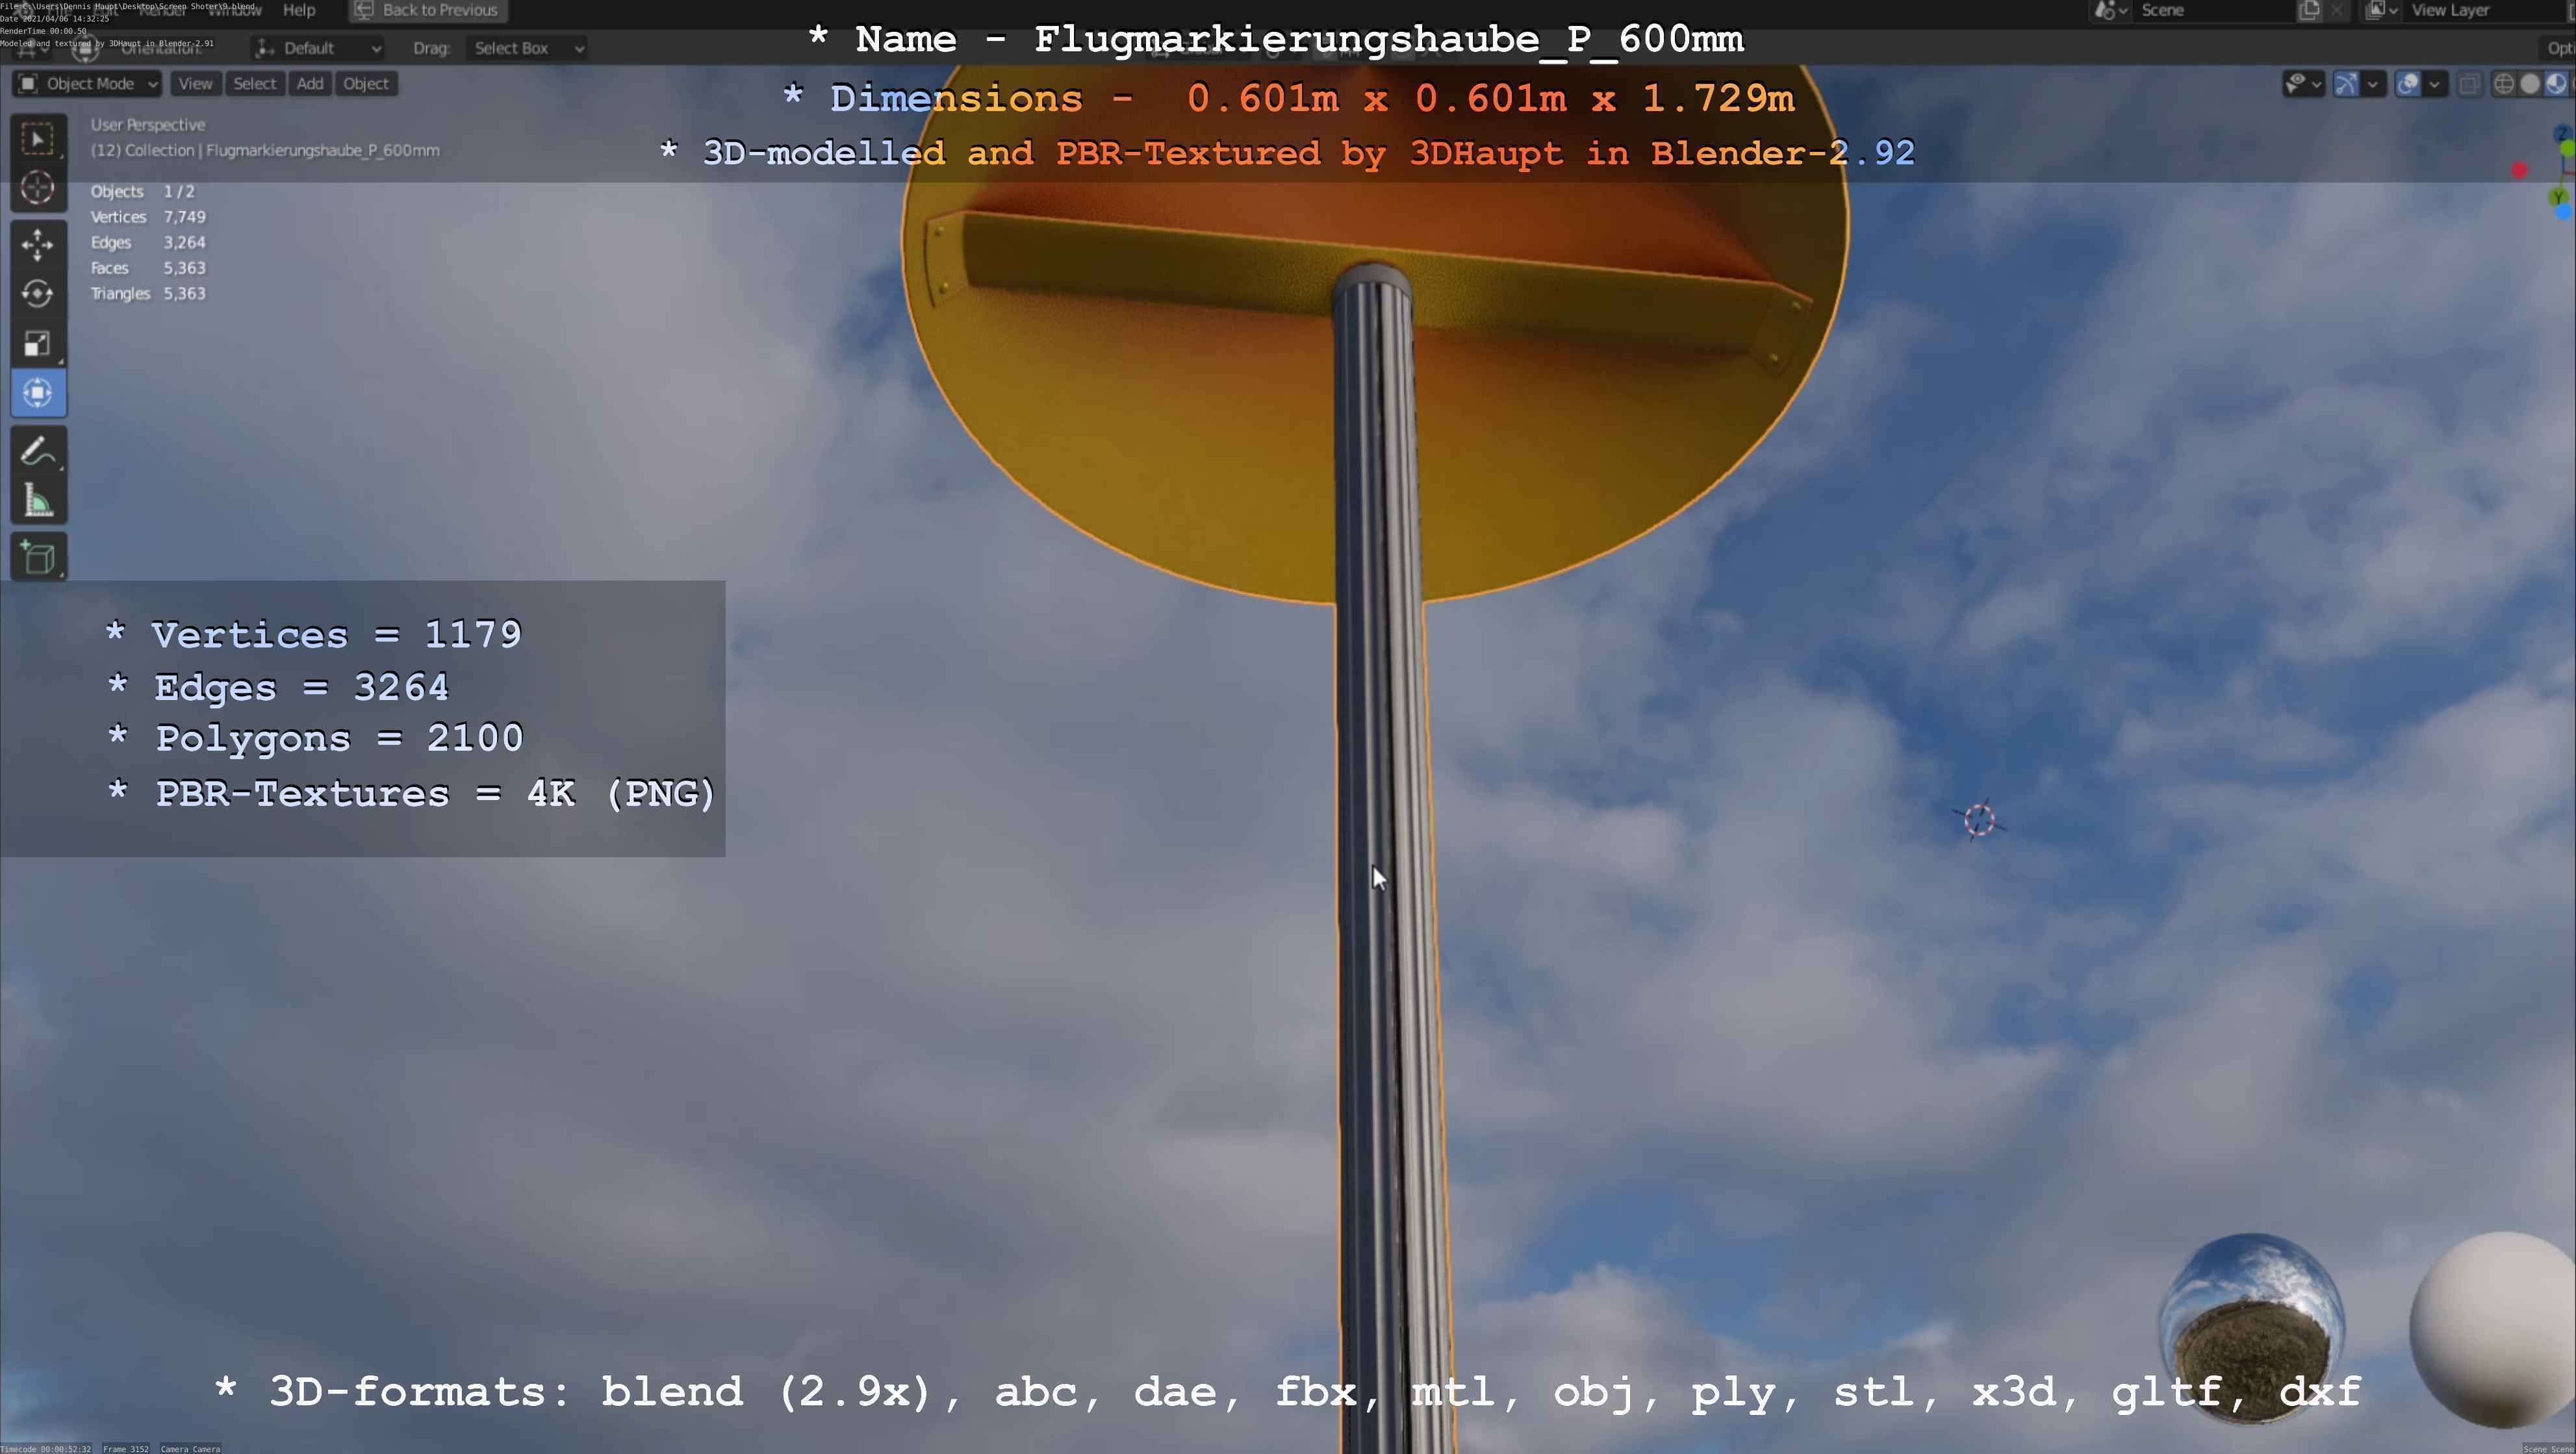Switch to wireframe shading mode
The height and width of the screenshot is (1454, 2576).
[2503, 84]
